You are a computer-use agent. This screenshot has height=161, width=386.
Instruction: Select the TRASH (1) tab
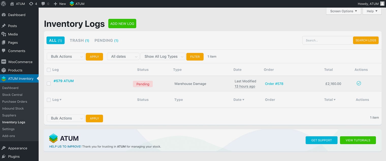pos(79,40)
